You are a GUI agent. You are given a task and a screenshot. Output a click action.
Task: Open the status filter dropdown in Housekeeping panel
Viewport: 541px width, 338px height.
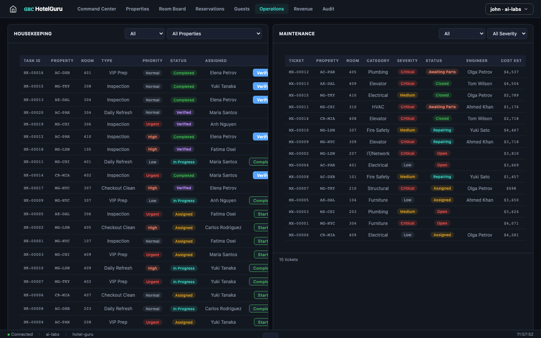(144, 33)
